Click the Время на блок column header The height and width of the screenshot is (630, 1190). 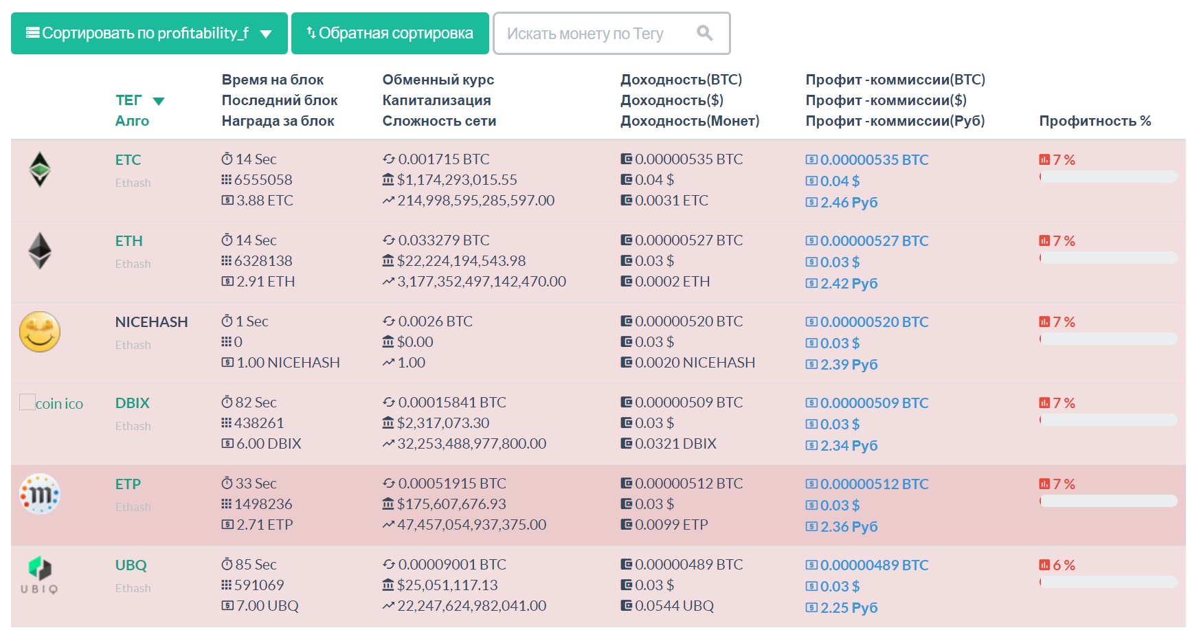pos(273,80)
